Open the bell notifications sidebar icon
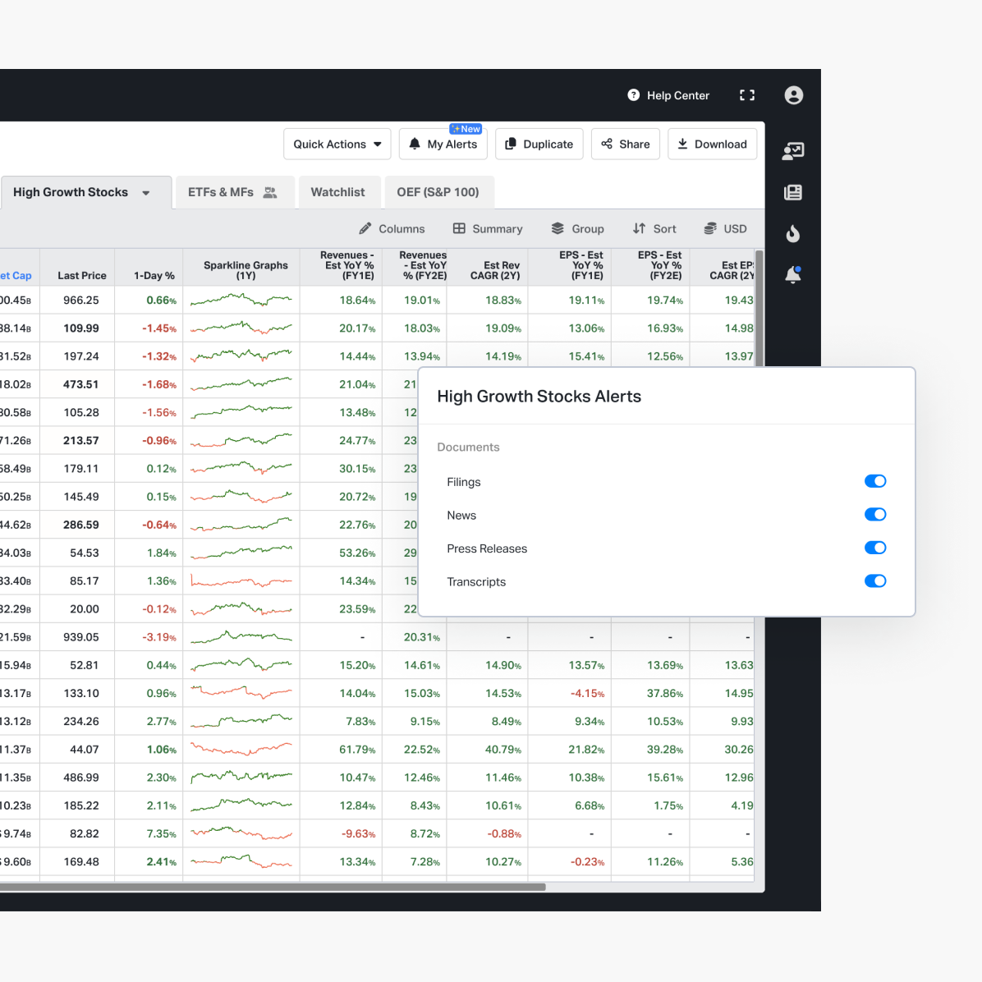 793,274
